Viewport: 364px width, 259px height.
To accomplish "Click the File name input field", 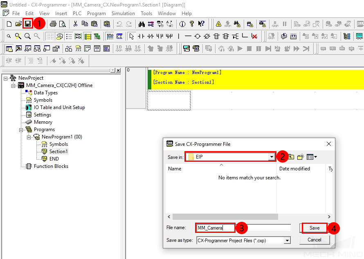I will point(243,228).
